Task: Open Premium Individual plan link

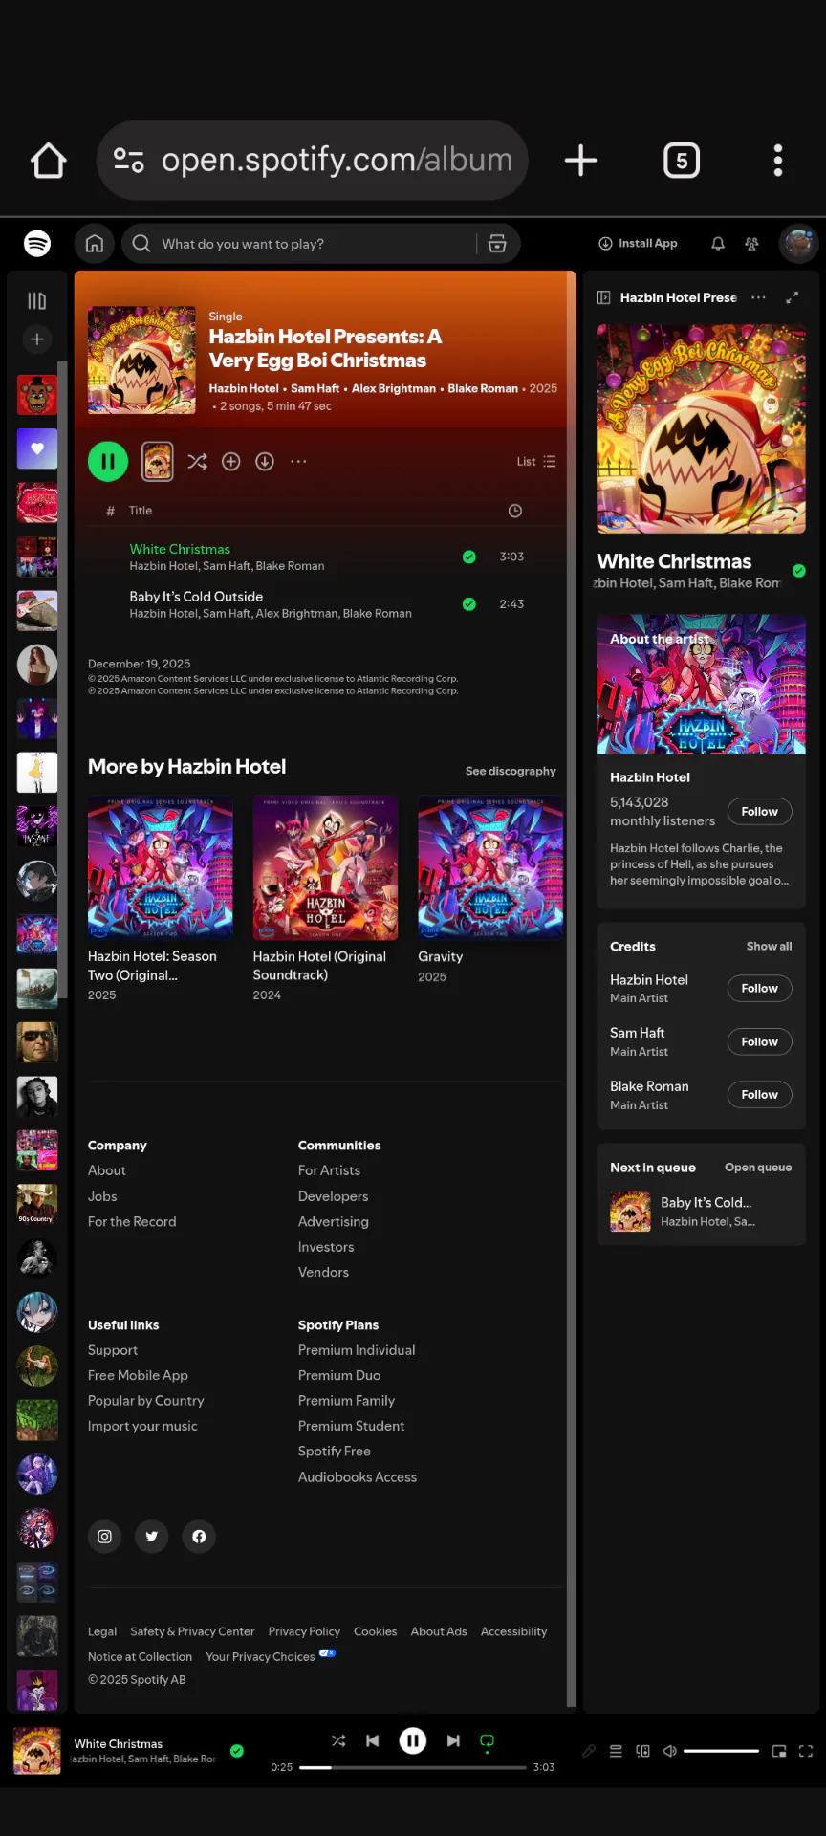Action: pyautogui.click(x=357, y=1350)
